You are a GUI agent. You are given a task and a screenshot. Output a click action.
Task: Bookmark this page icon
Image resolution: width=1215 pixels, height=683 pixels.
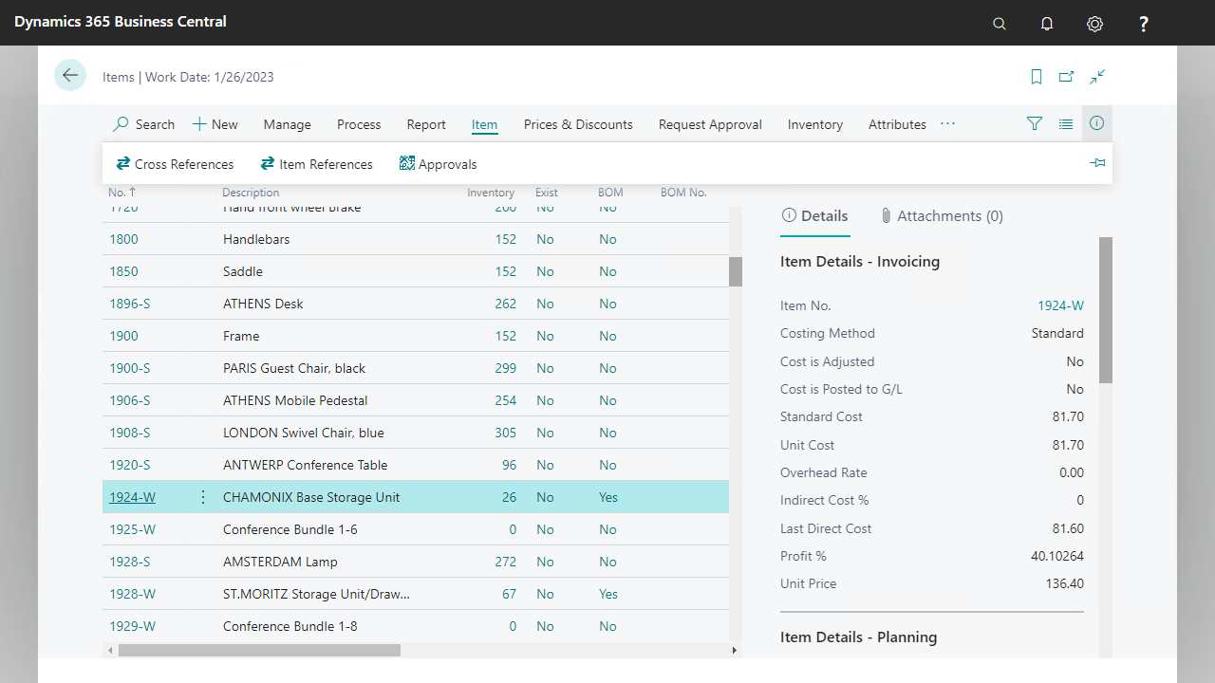click(1037, 77)
